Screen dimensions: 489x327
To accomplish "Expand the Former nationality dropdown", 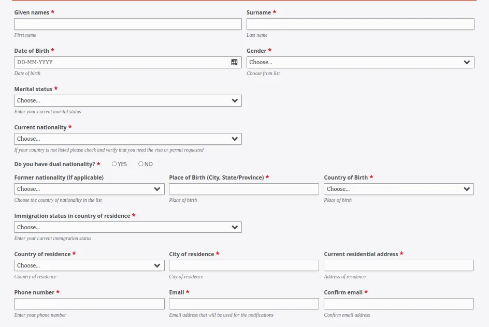I will pos(89,189).
